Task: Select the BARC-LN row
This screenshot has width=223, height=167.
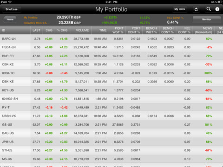Action: [111, 39]
